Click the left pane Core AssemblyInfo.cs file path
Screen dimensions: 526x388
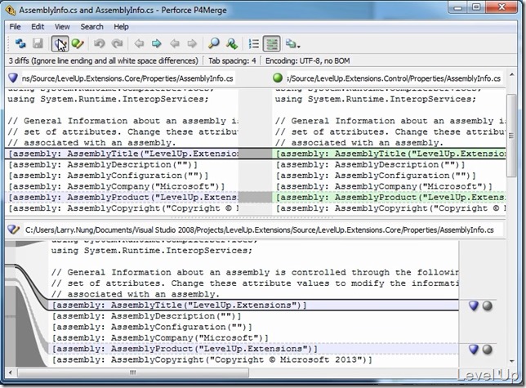(x=127, y=78)
